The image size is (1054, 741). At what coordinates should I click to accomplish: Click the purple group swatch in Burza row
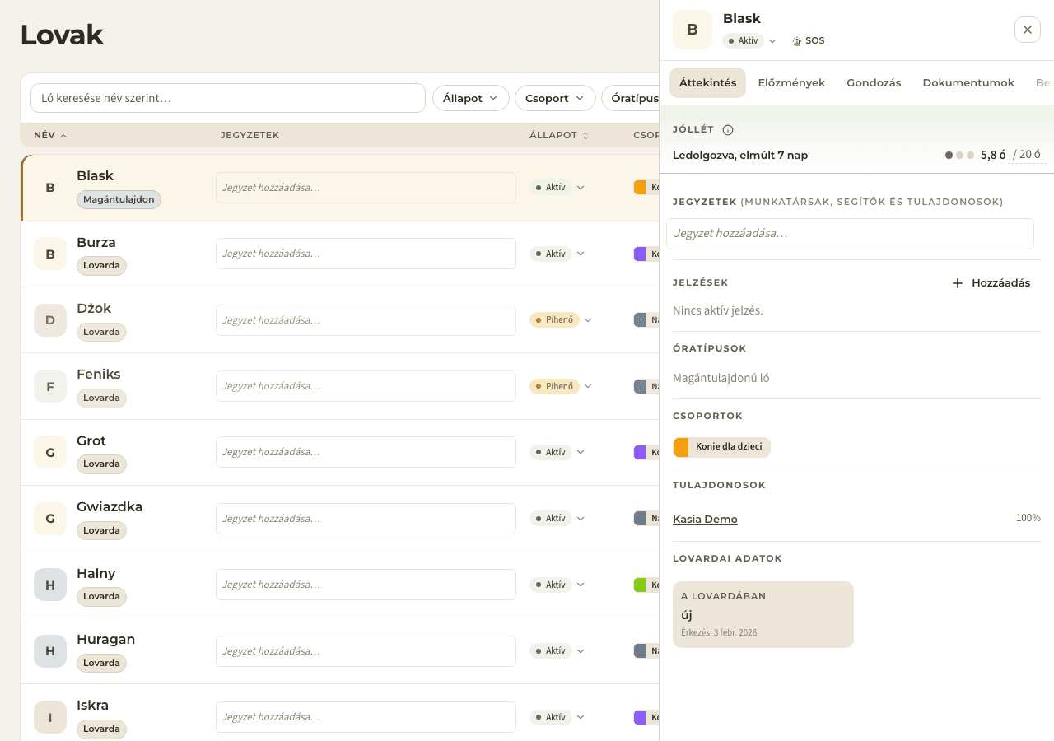[640, 254]
